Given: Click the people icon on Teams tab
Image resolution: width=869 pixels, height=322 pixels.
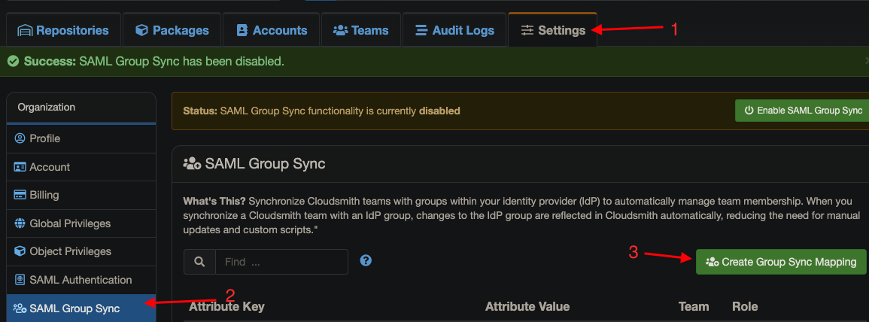Looking at the screenshot, I should (x=340, y=31).
